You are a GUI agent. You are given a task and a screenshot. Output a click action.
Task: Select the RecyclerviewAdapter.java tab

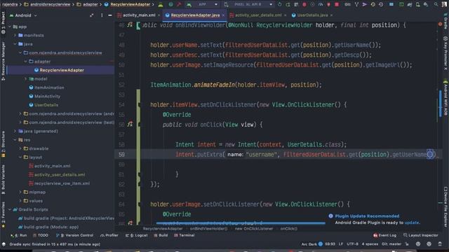[x=195, y=15]
